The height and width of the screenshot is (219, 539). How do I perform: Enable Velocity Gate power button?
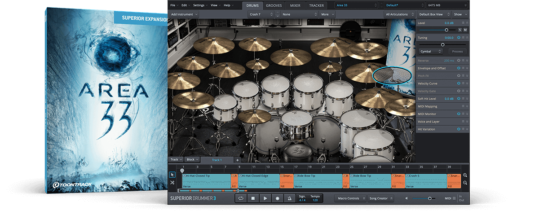click(459, 91)
